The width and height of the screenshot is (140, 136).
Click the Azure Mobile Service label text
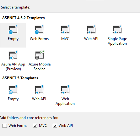40,66
